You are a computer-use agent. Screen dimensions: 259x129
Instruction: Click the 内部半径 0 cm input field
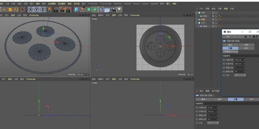(x=212, y=107)
